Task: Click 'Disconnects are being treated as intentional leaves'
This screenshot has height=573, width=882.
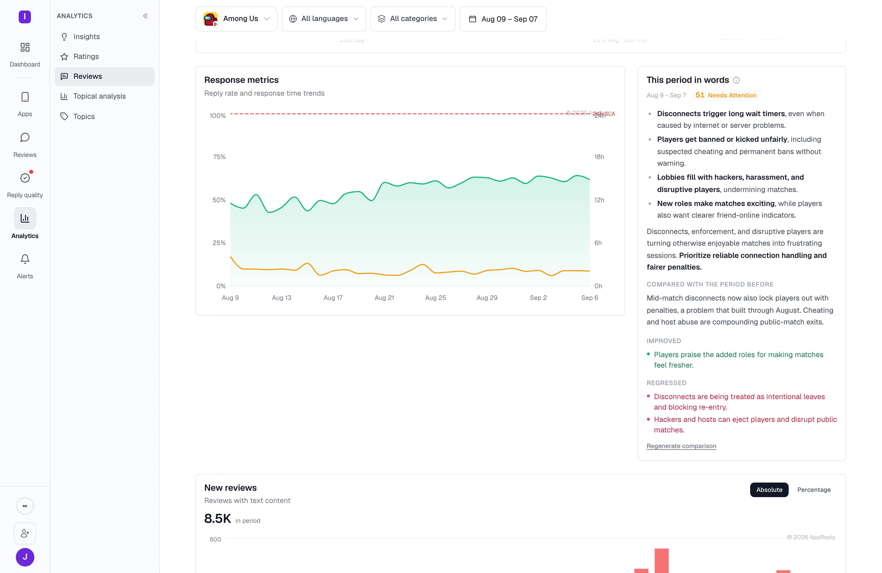Action: point(739,402)
